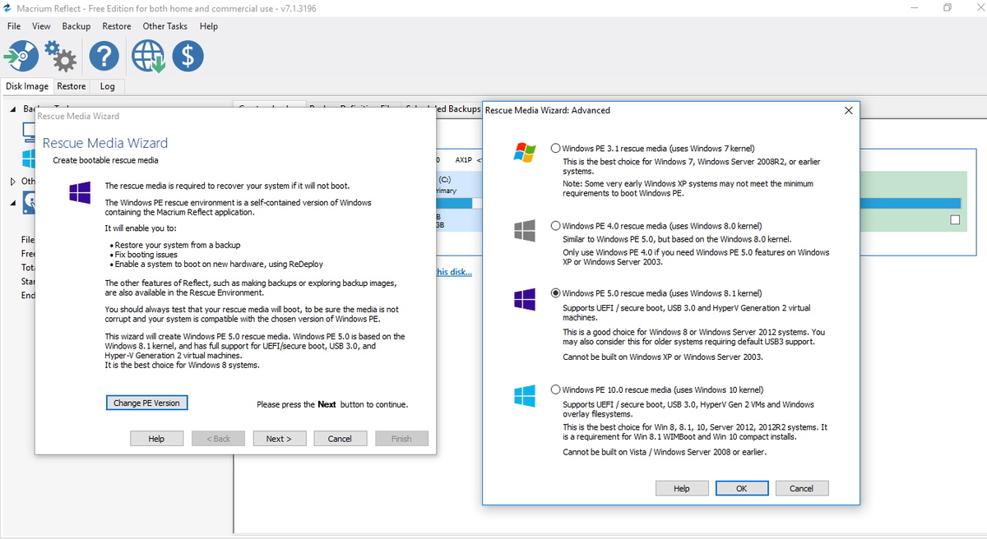This screenshot has height=539, width=987.
Task: Switch to the Restore tab
Action: pos(72,86)
